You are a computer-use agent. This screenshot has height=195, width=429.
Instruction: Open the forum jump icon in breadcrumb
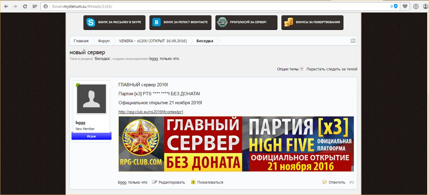click(x=353, y=41)
